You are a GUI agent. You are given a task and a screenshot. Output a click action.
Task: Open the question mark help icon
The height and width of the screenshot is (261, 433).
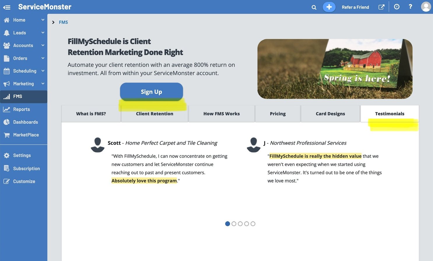point(410,6)
